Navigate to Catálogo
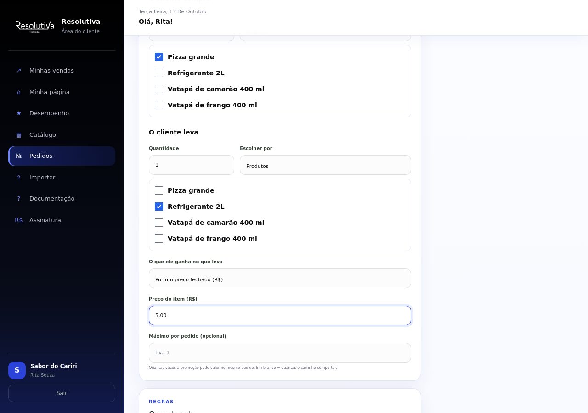This screenshot has height=413, width=588. 62,135
